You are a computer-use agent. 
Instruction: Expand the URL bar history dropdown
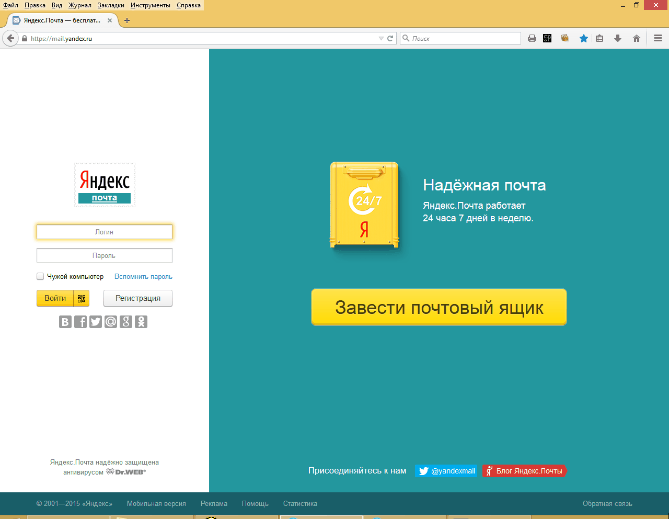[x=381, y=39]
